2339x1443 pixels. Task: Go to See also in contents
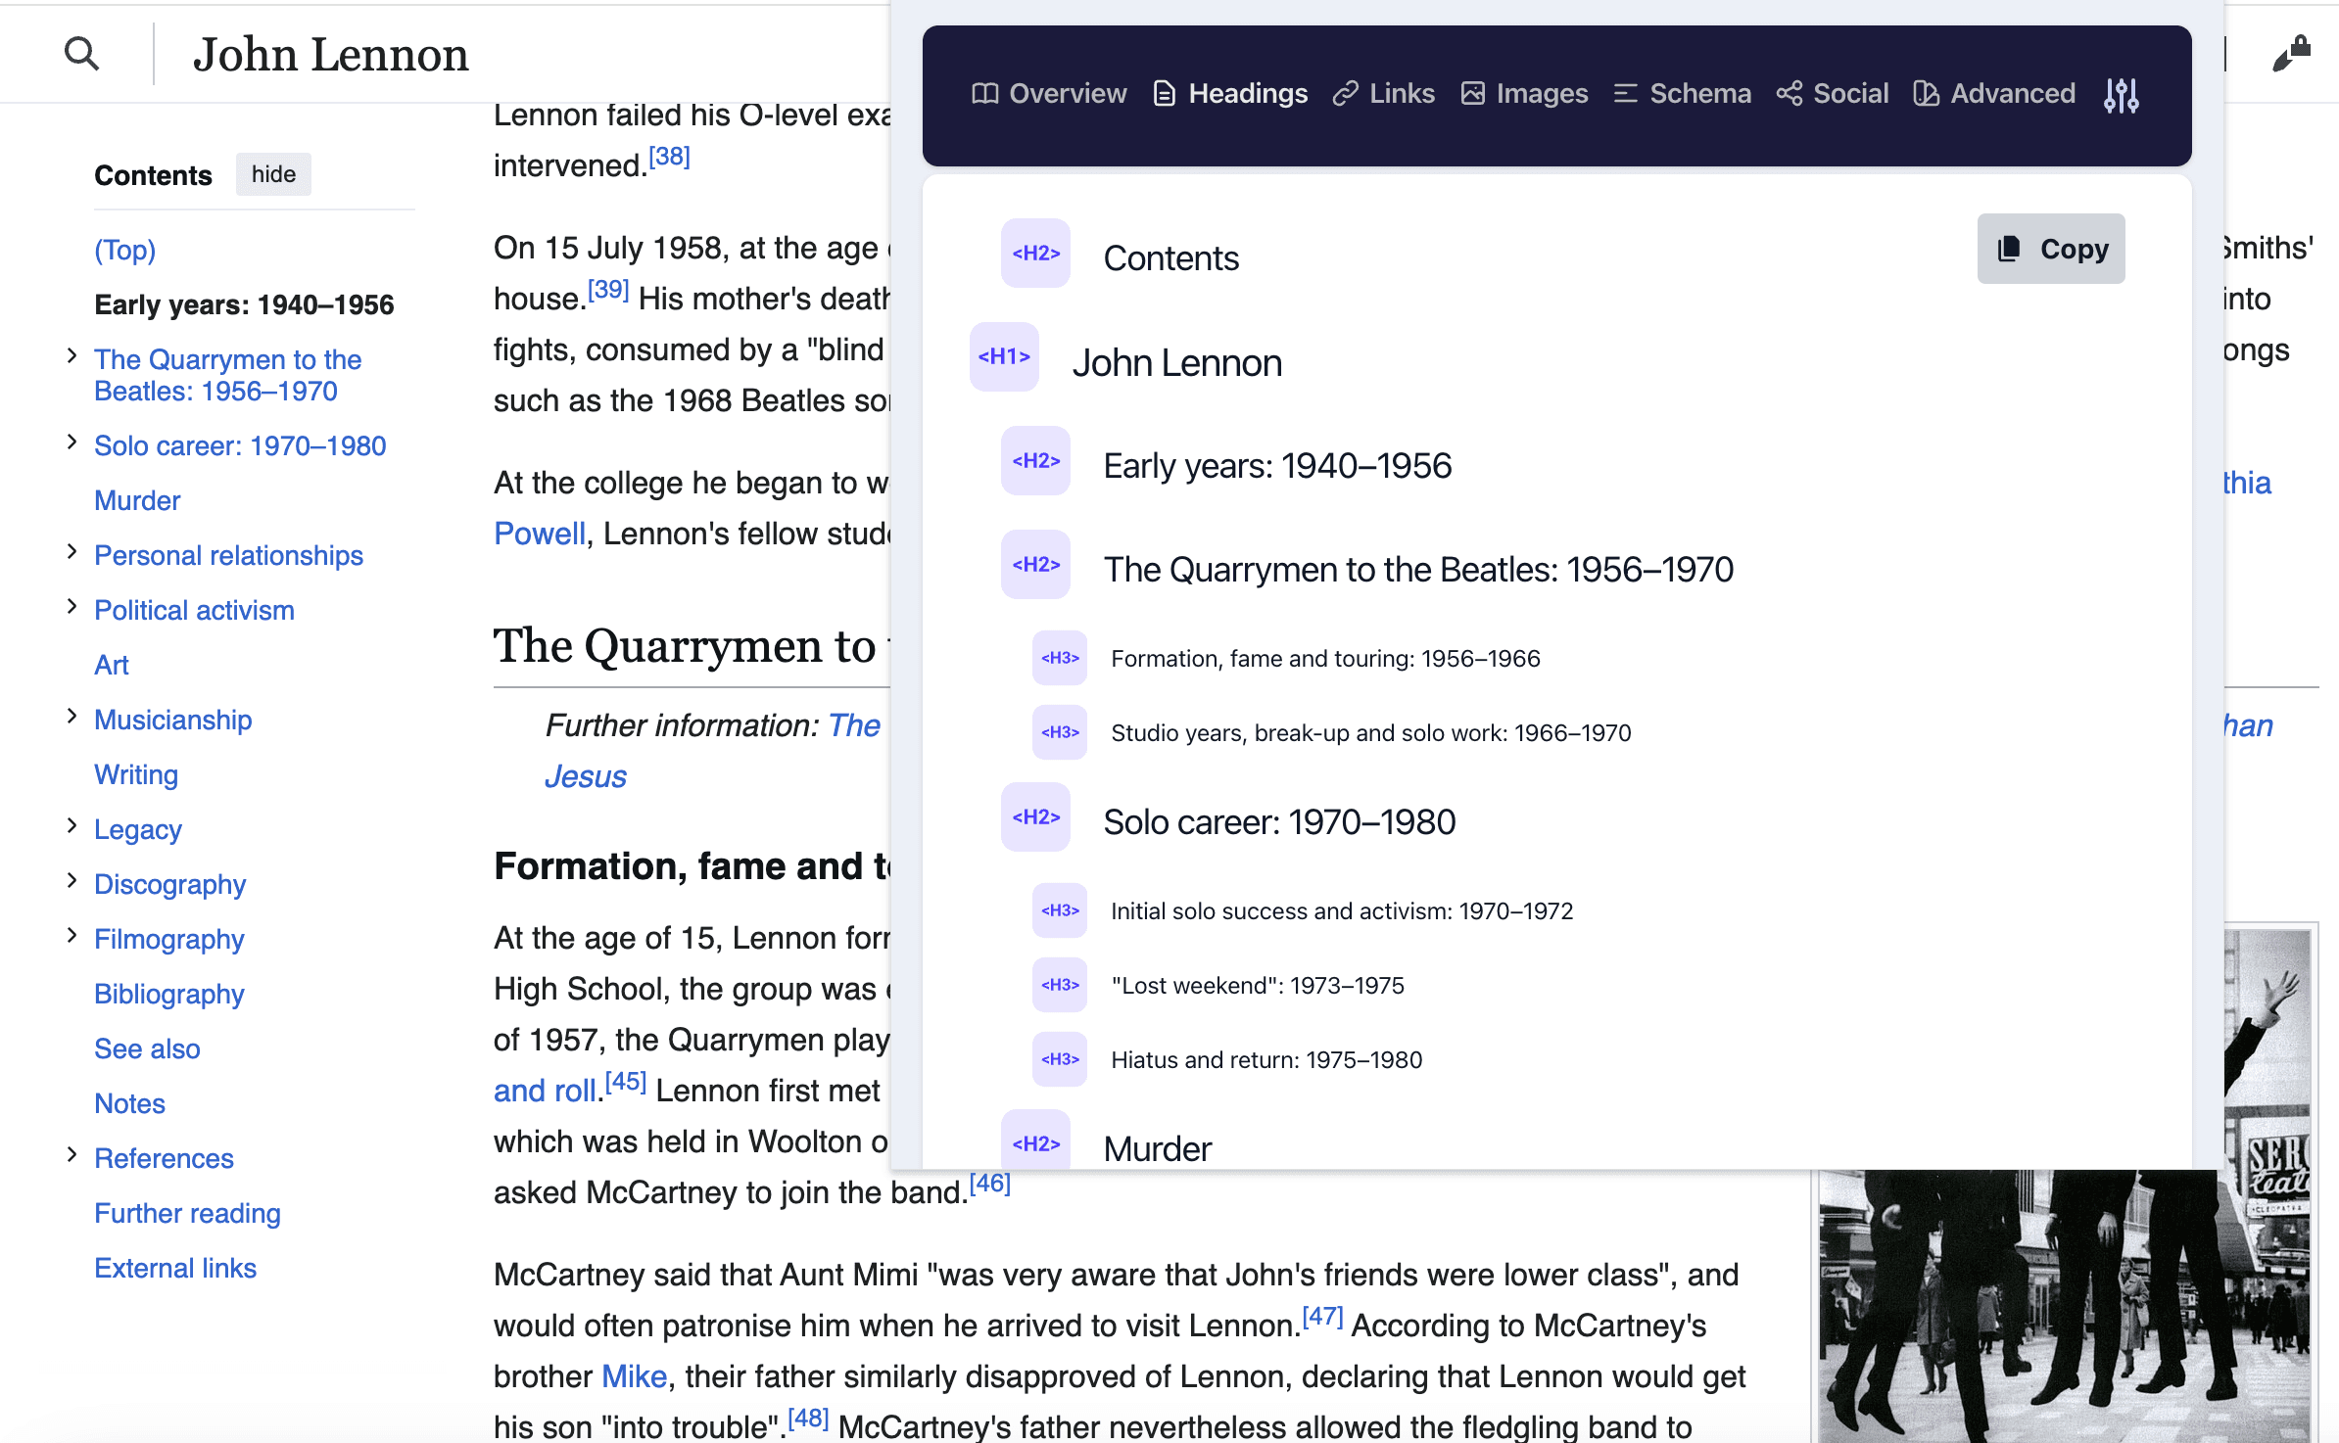147,1048
